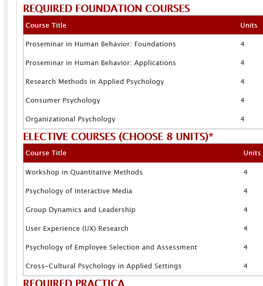This screenshot has height=286, width=263.
Task: Click Course Title header in electives table
Action: (46, 153)
